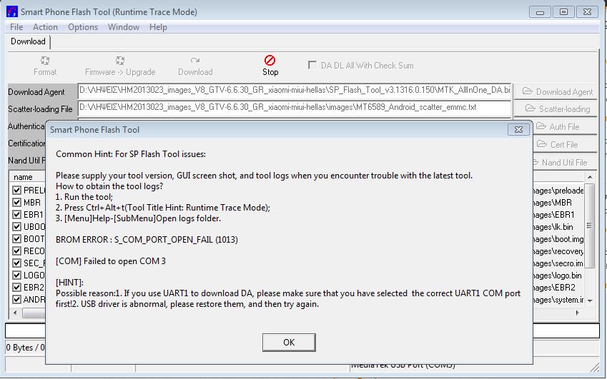This screenshot has width=607, height=379.
Task: Open the Download Agent folder button
Action: click(557, 92)
